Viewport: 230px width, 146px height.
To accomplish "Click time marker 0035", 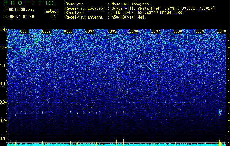I will click(x=112, y=31).
